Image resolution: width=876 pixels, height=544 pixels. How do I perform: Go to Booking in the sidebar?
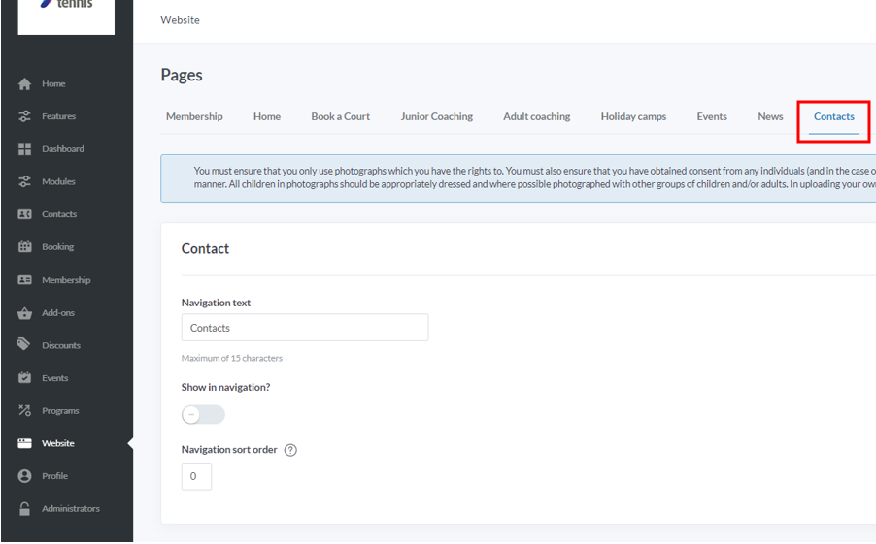coord(57,246)
